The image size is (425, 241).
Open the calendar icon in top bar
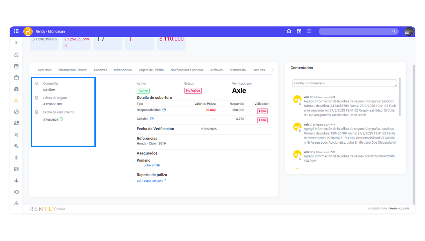[299, 31]
